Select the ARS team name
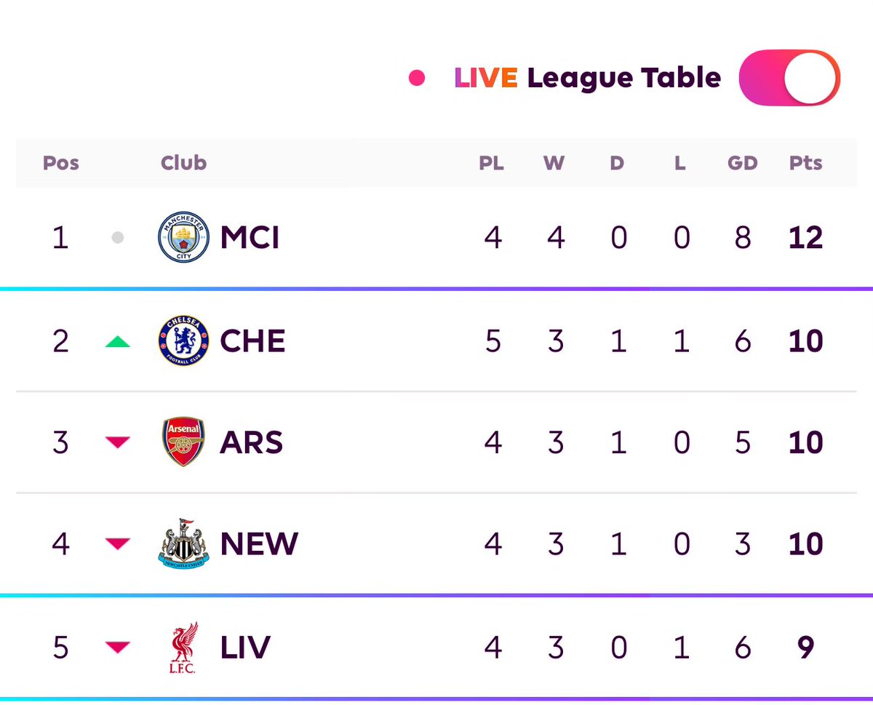This screenshot has width=873, height=705. [x=251, y=442]
